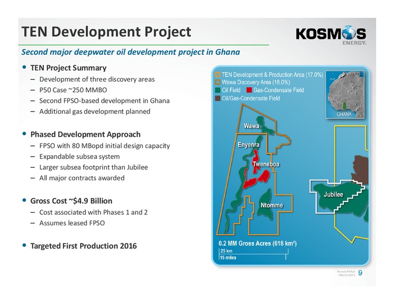Click the 'Wawa Discovery Area (18.0%)' legend text
394x304 pixels.
(x=256, y=82)
